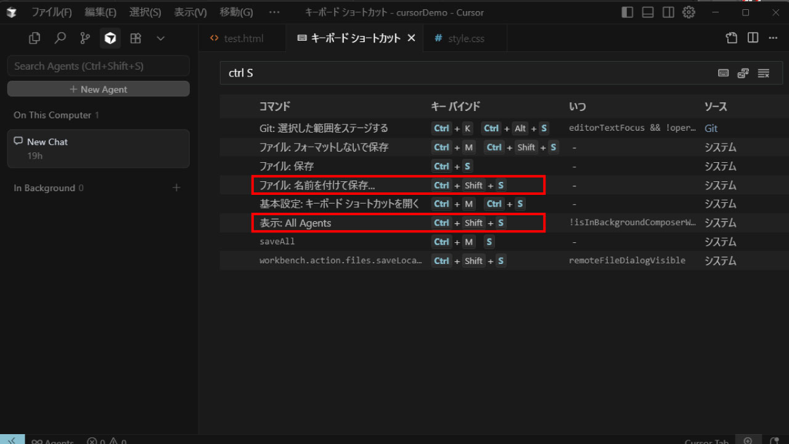
Task: Open the ファイル(F) menu
Action: 52,12
